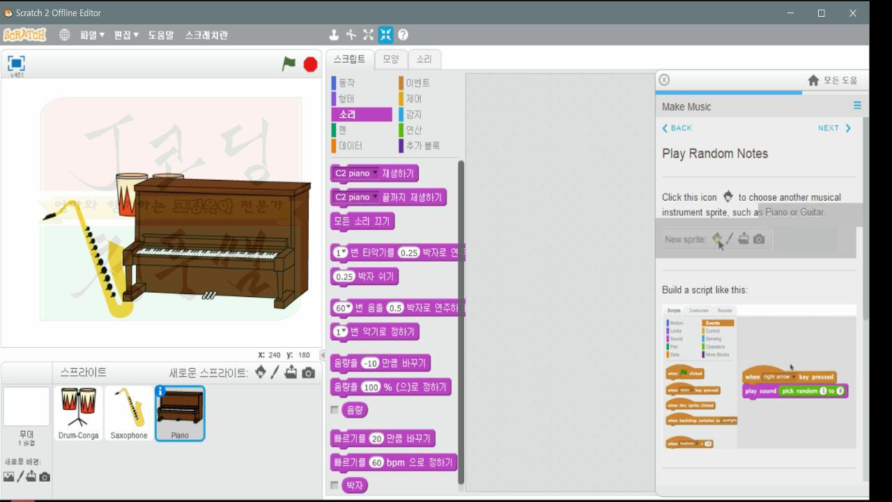The width and height of the screenshot is (892, 502).
Task: Open Piano sprite info button
Action: coord(161,392)
